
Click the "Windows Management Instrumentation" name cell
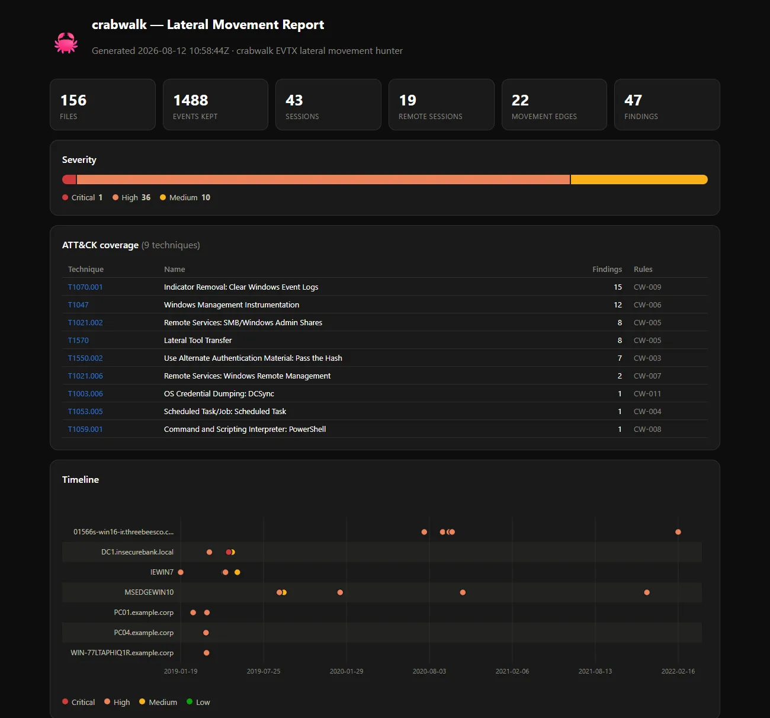click(232, 305)
